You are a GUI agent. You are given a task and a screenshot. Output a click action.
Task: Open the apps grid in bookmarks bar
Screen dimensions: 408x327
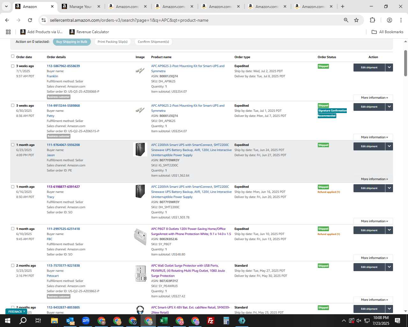8,32
